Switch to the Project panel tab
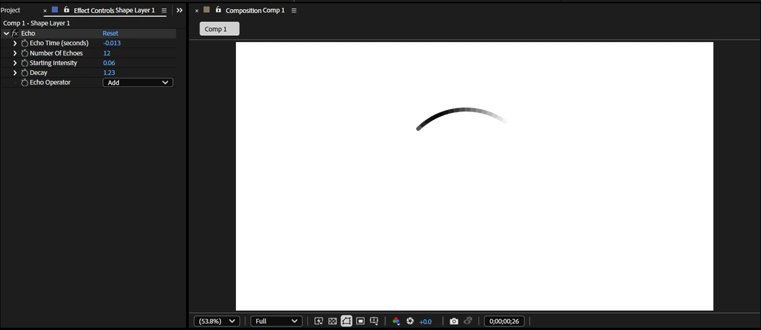 pos(10,10)
